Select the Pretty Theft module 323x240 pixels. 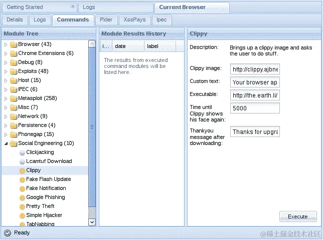tap(40, 206)
